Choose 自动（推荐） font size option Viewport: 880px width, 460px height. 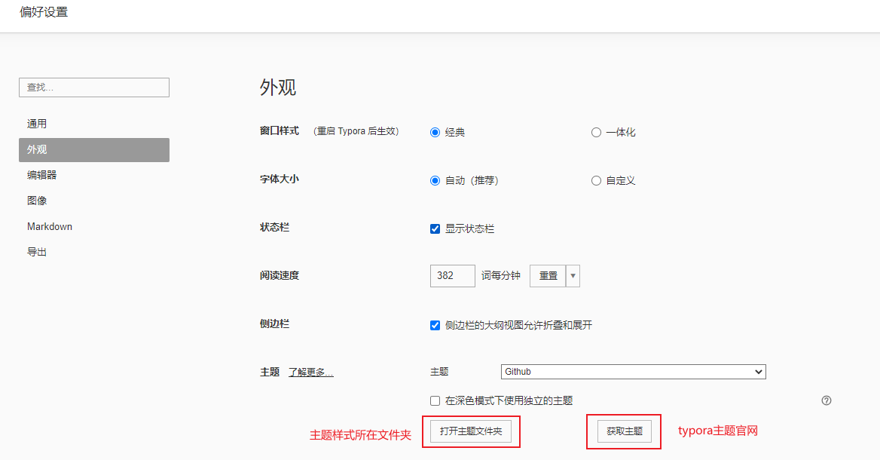(435, 180)
